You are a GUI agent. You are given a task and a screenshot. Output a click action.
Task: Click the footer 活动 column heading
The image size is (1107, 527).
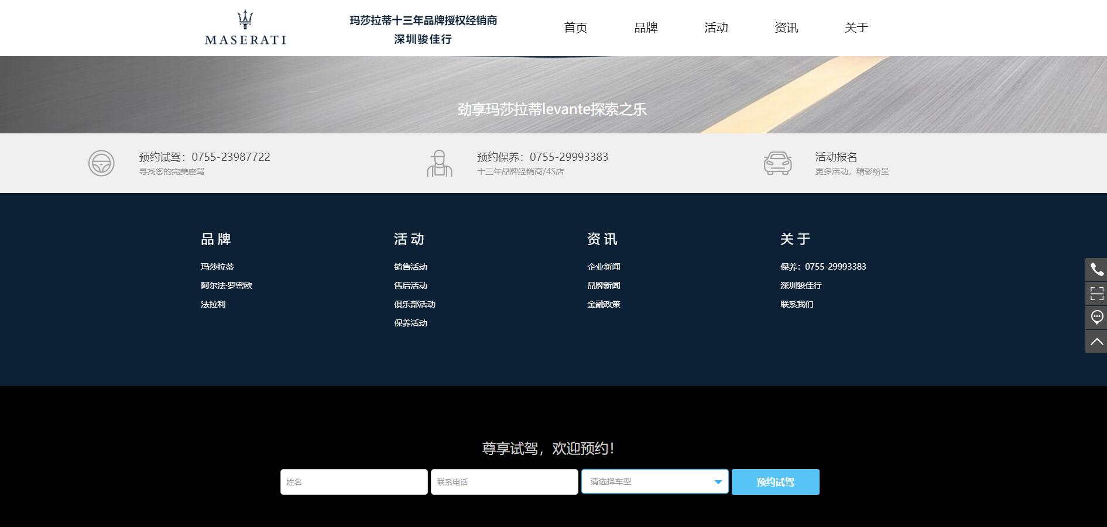409,239
